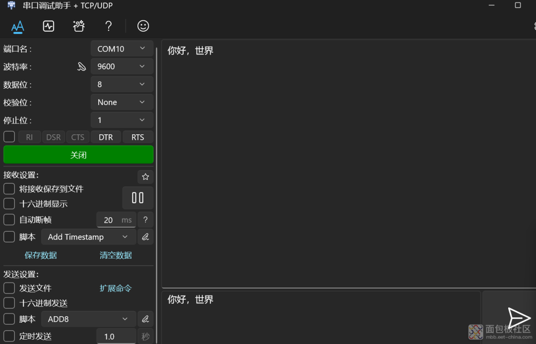Edit the Add Timestamp receive script
Image resolution: width=536 pixels, height=344 pixels.
[145, 237]
